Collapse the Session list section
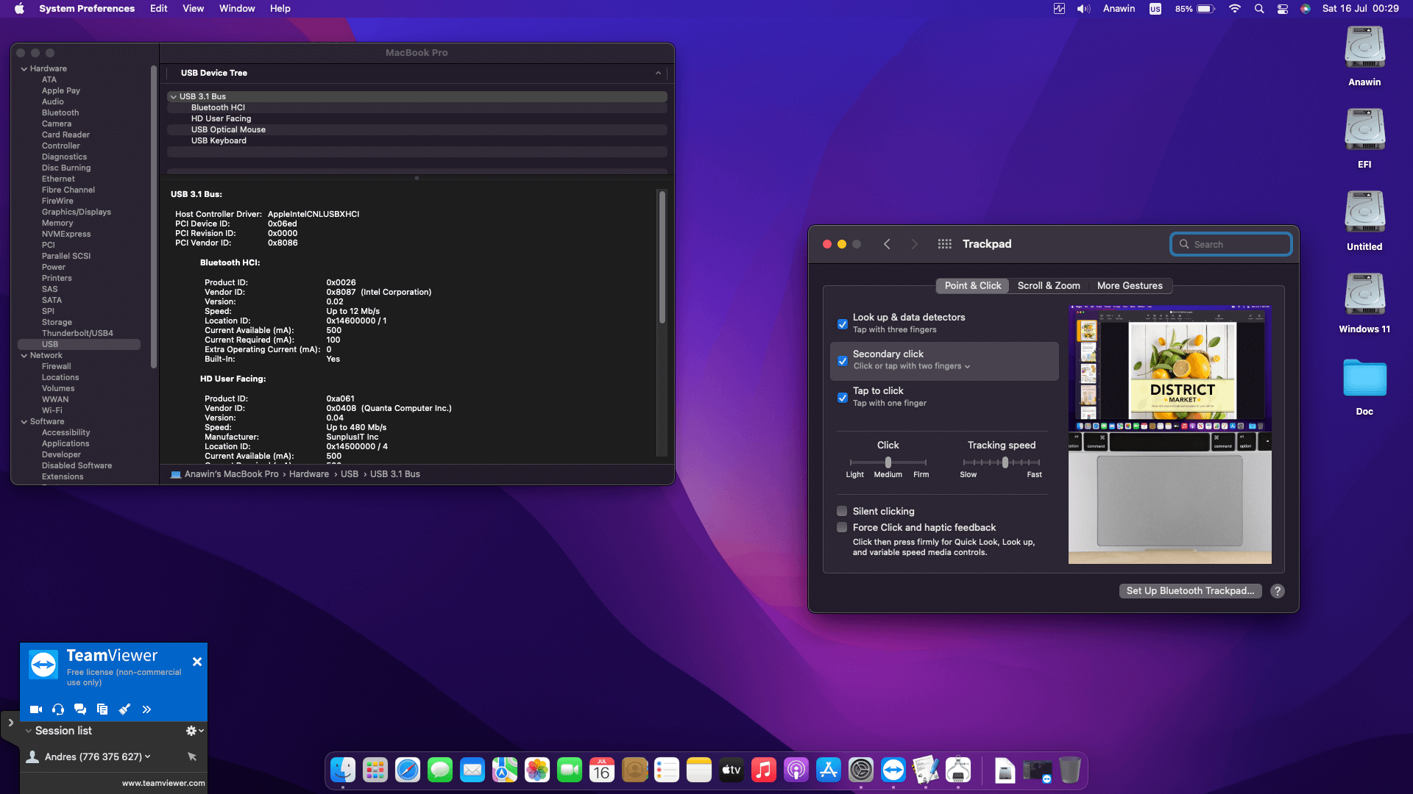The image size is (1413, 794). coord(28,731)
